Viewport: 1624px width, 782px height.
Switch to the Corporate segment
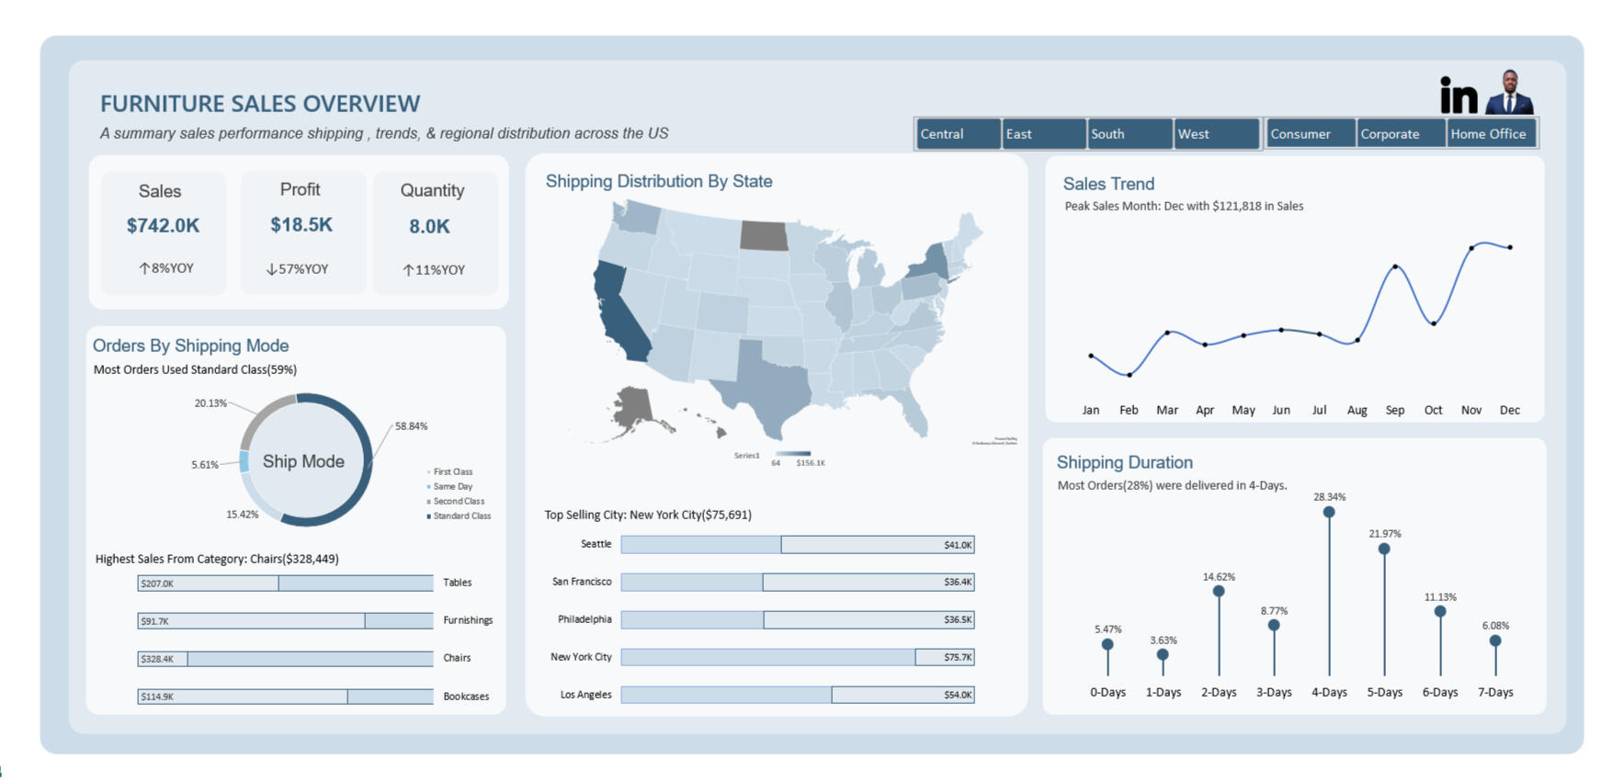pos(1399,134)
